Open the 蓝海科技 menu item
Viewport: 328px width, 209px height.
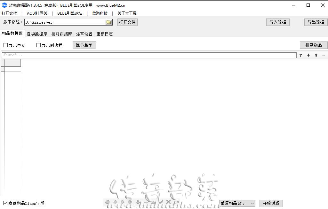100,13
